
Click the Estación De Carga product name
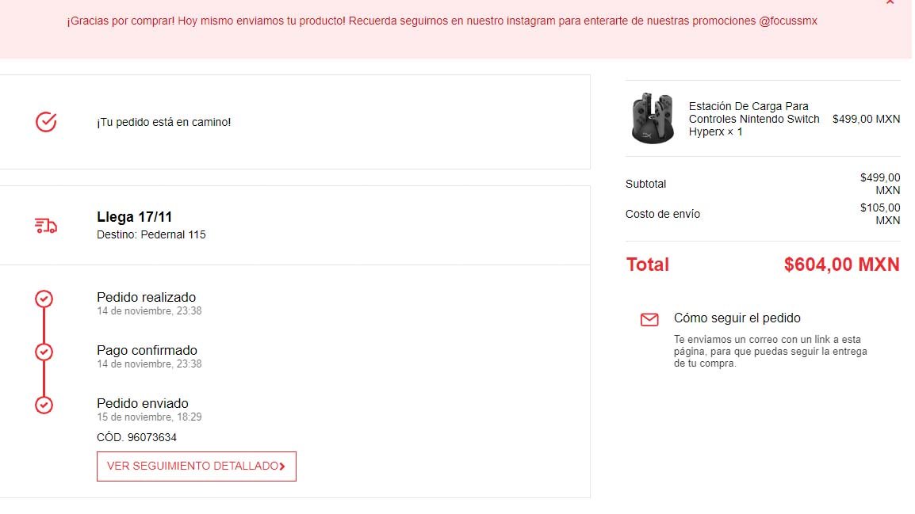pyautogui.click(x=753, y=119)
